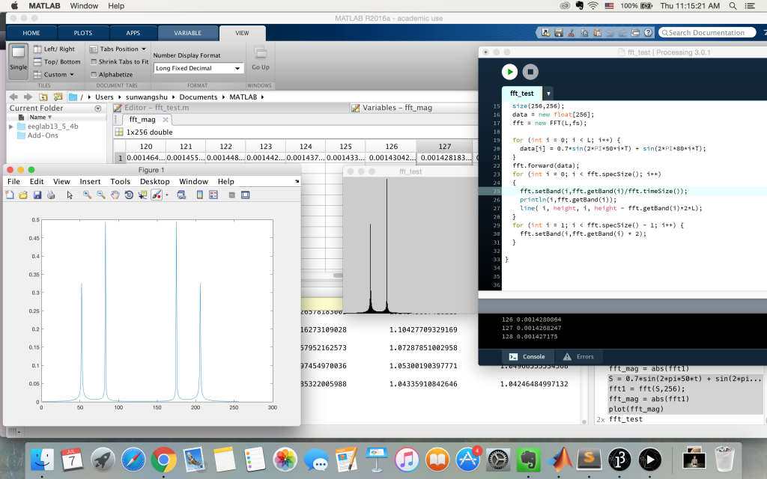Insert Colorbar via figure toolbar icon
Screen dimensions: 767x479
click(199, 195)
